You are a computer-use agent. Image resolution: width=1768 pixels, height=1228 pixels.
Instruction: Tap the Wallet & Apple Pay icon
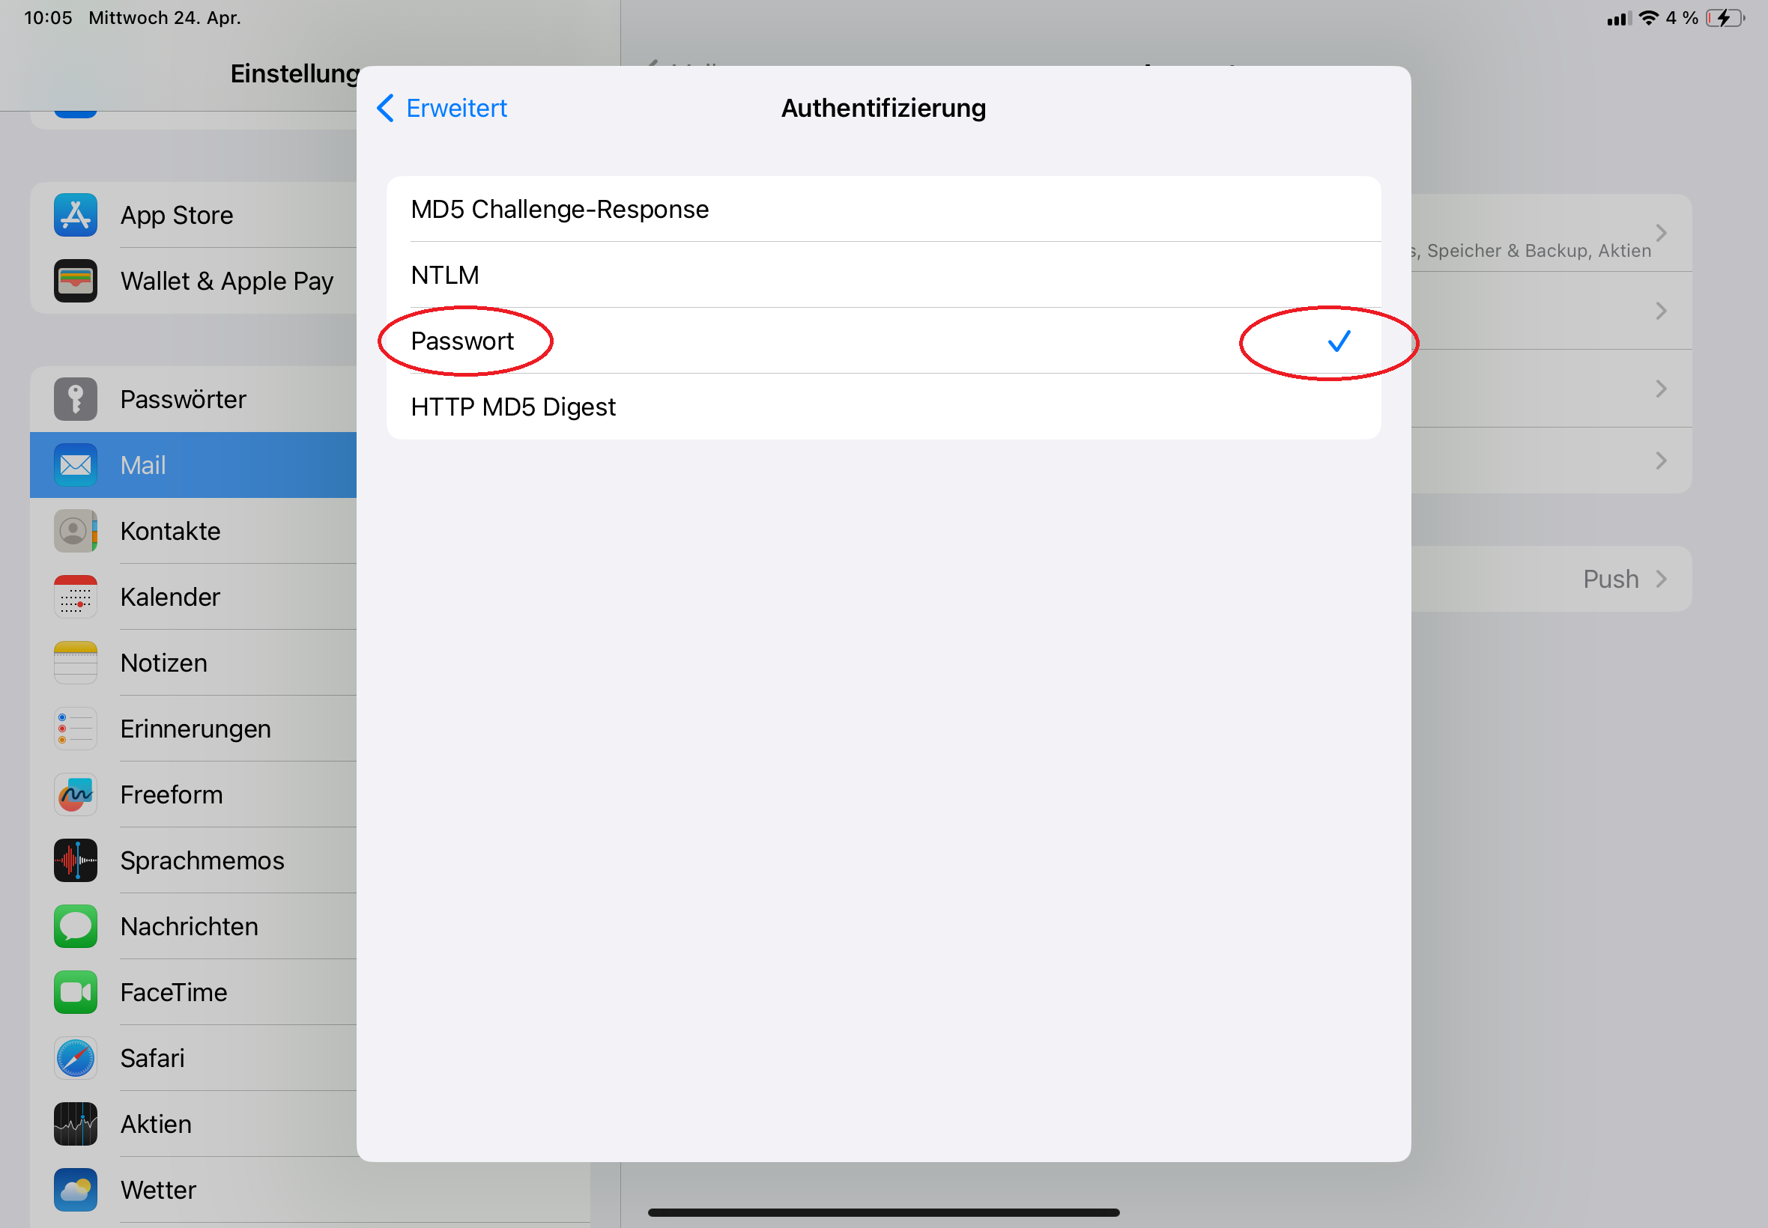coord(76,281)
